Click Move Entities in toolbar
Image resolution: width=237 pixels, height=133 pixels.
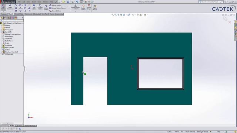coord(55,11)
